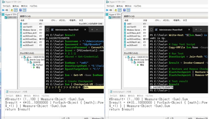
Task: Open profile dropdown chevron in left PowerShell window
Action: (x=97, y=30)
